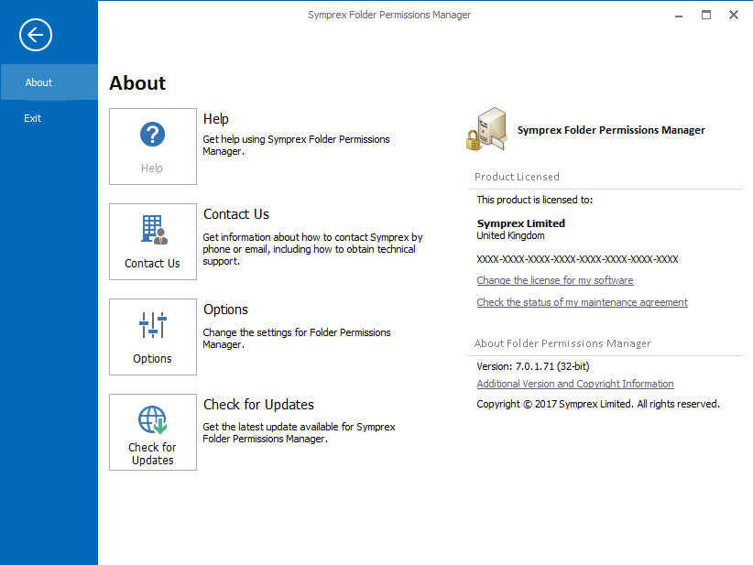Click the server with padlock product icon
753x565 pixels.
pos(486,129)
